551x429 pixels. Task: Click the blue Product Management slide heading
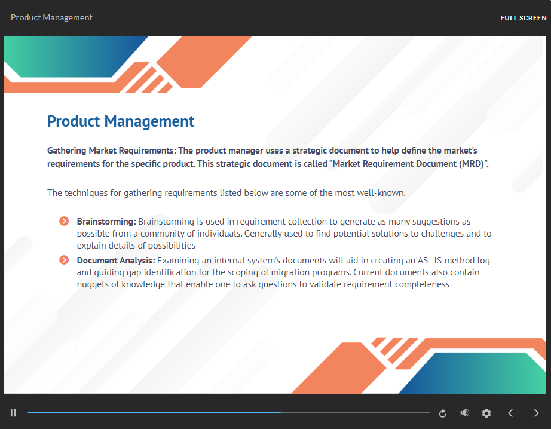tap(121, 121)
